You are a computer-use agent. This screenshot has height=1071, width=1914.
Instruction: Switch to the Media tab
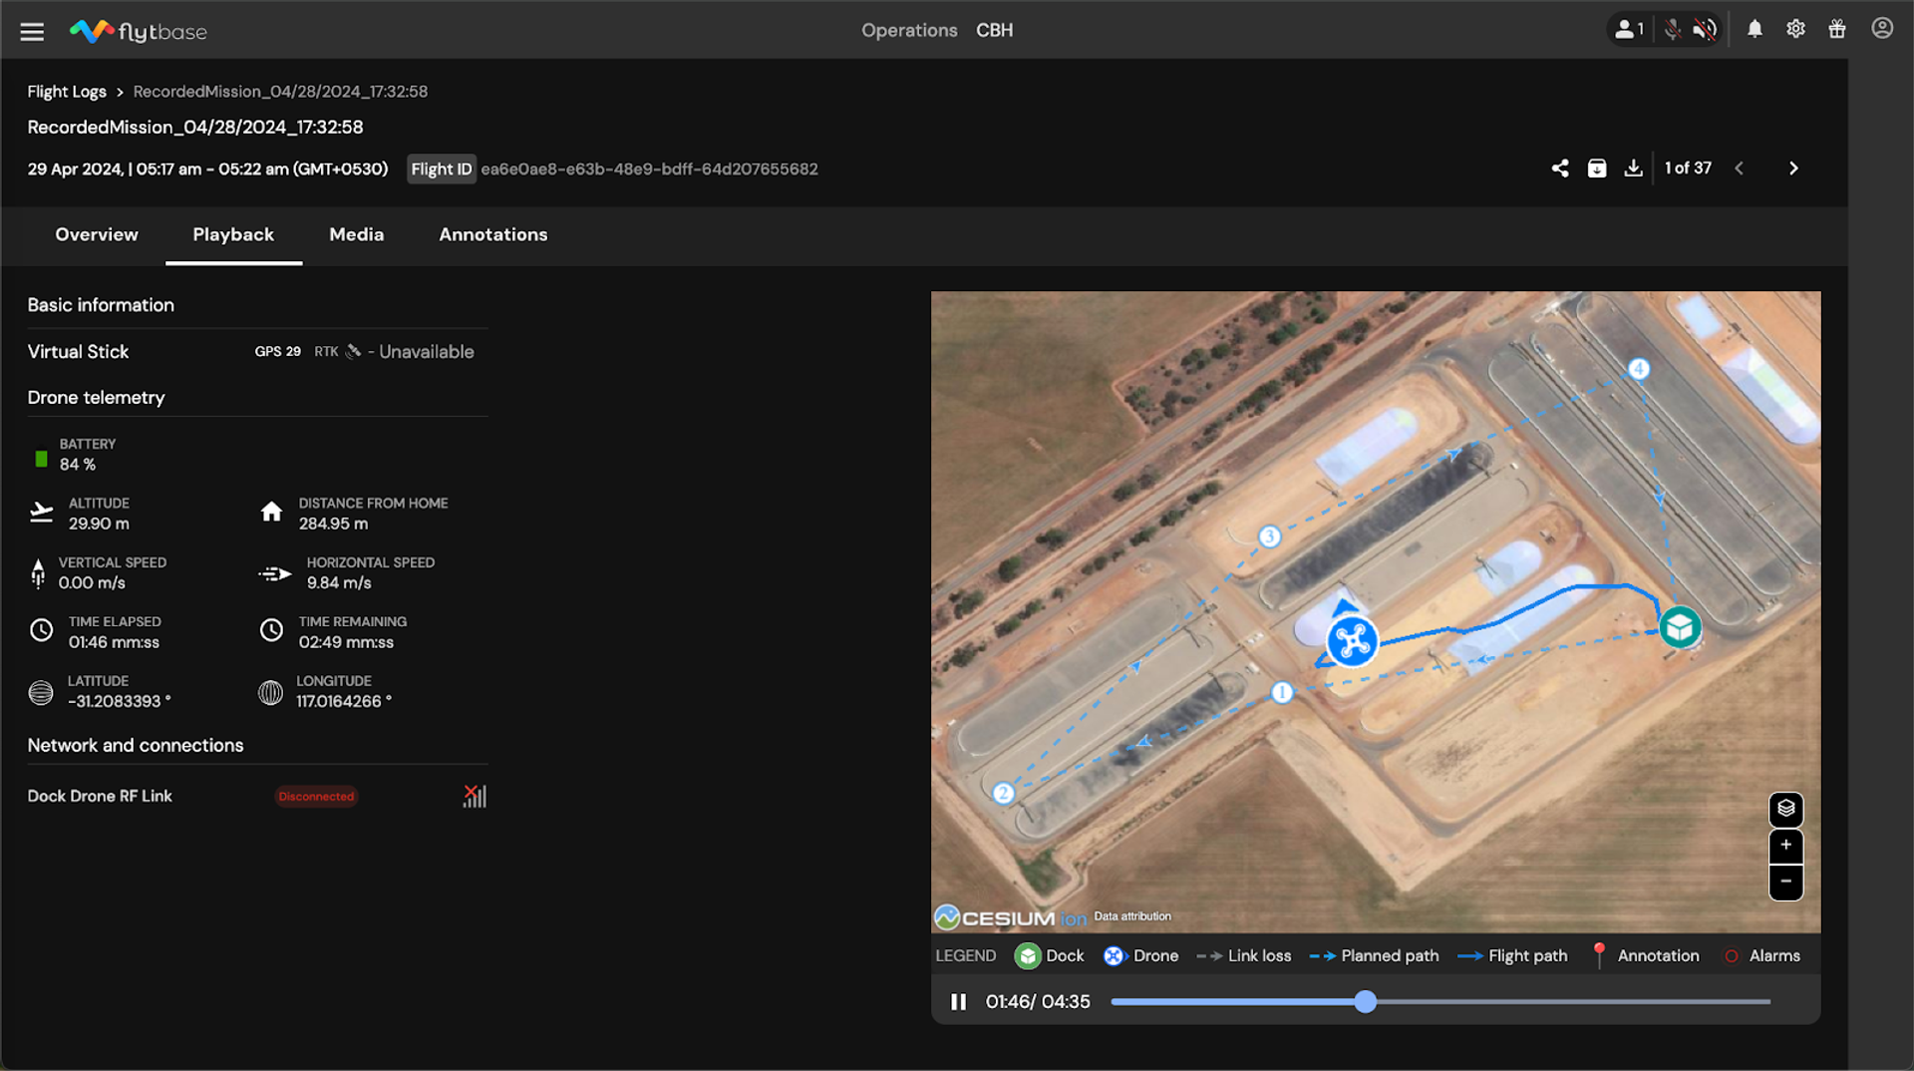357,234
